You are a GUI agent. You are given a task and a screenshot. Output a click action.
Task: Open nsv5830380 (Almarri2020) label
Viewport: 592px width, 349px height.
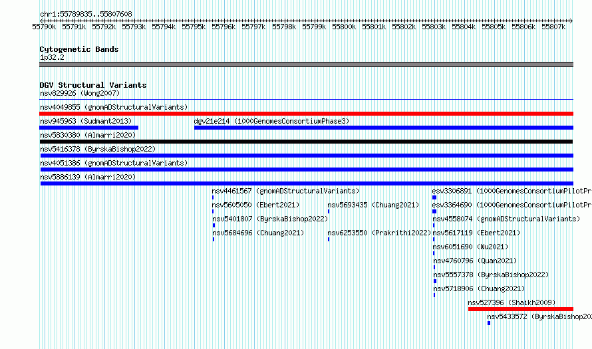[x=88, y=135]
